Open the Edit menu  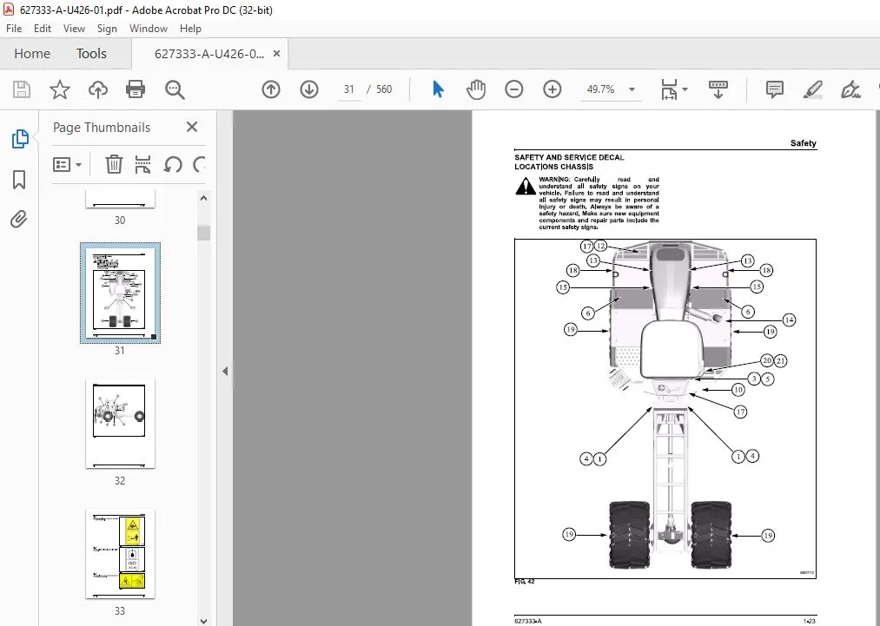pos(42,29)
